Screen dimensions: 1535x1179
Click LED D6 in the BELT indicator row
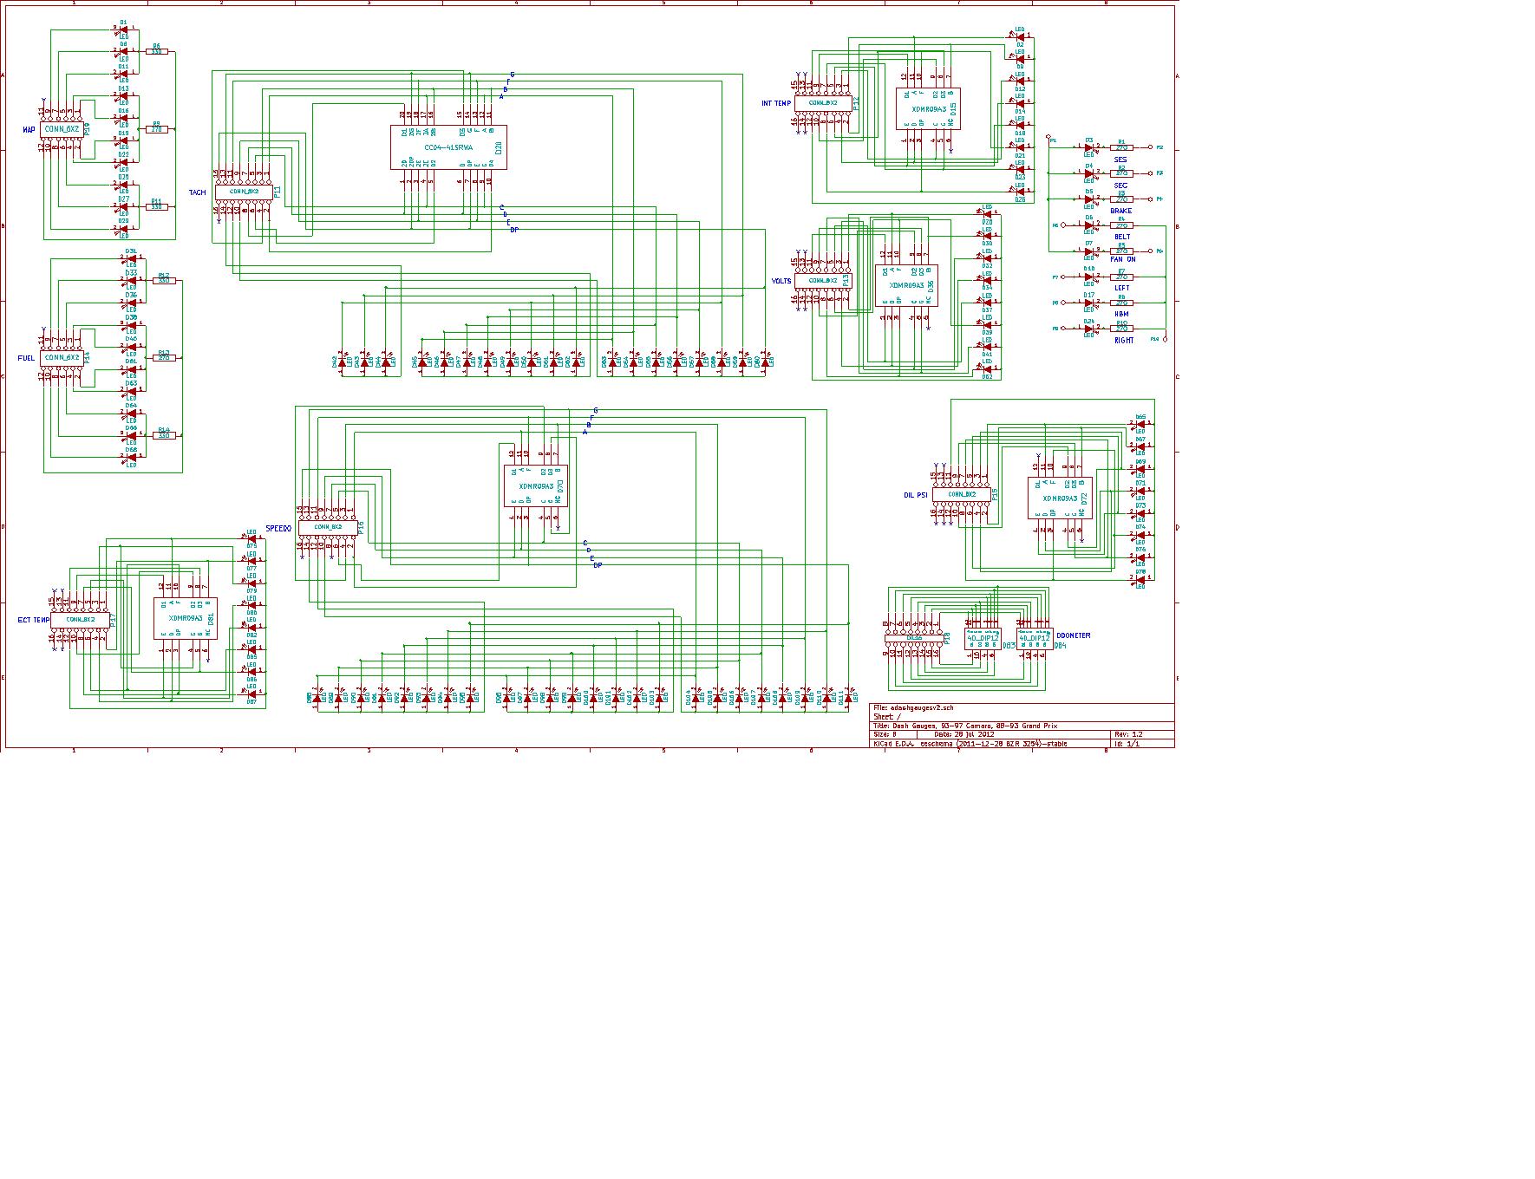coord(1089,225)
